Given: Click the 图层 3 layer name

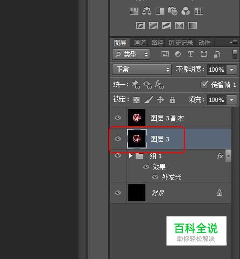Looking at the screenshot, I should pos(159,139).
